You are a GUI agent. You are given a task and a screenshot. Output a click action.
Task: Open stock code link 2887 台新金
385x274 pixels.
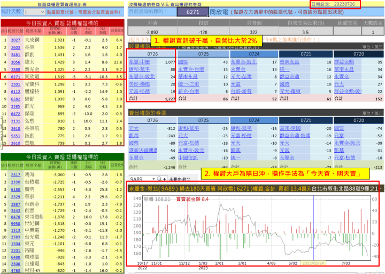(x=16, y=204)
